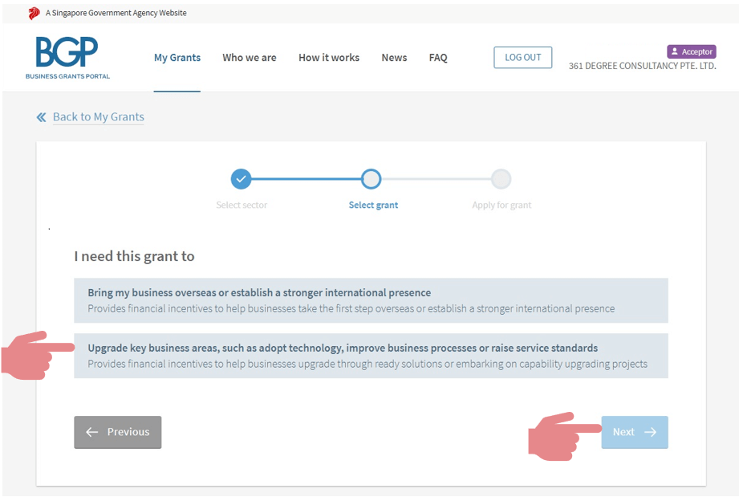Choose Bring my business overseas option
Screen dimensions: 739x497
pos(371,300)
